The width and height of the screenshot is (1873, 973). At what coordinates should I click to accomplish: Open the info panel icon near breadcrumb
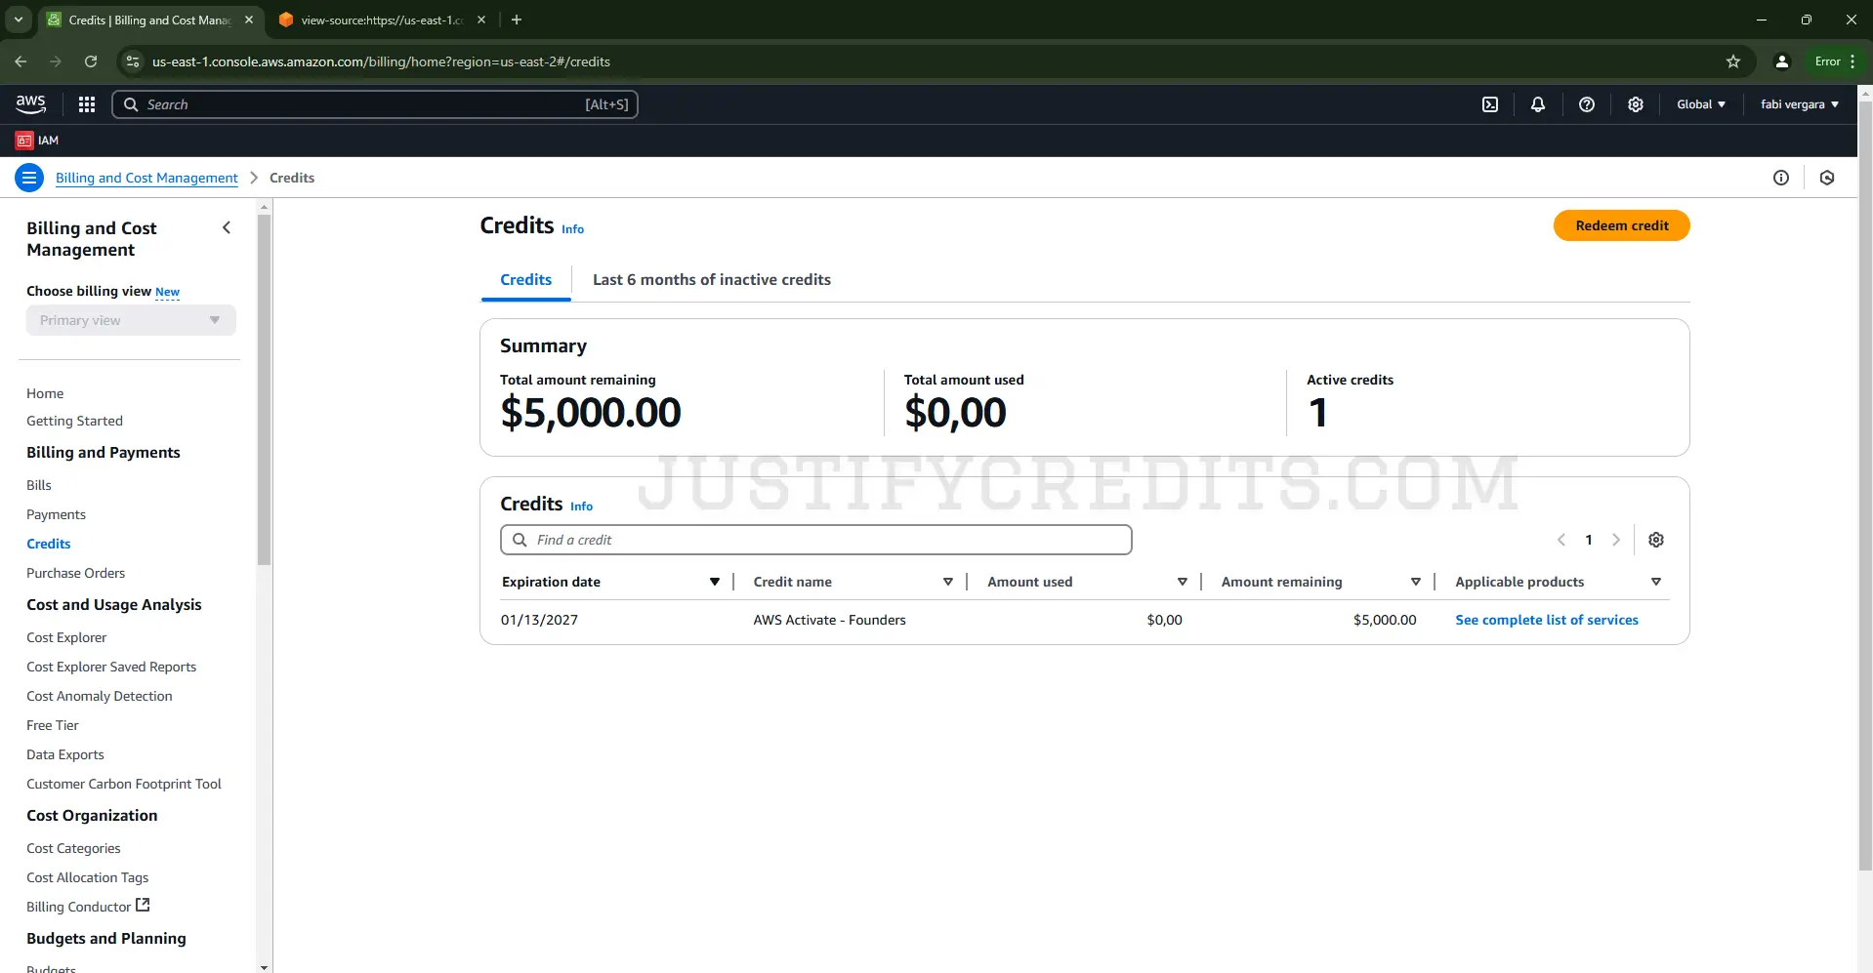1781,178
